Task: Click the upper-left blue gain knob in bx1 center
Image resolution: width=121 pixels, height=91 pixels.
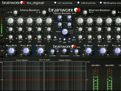Action: tap(60, 17)
